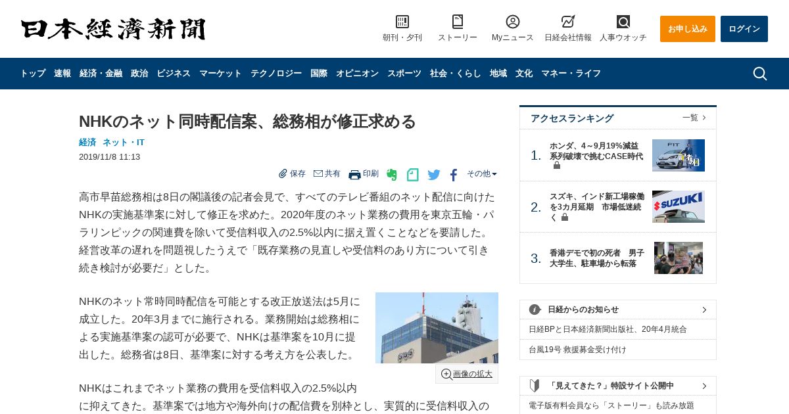Open 文化 navigation item

[524, 74]
